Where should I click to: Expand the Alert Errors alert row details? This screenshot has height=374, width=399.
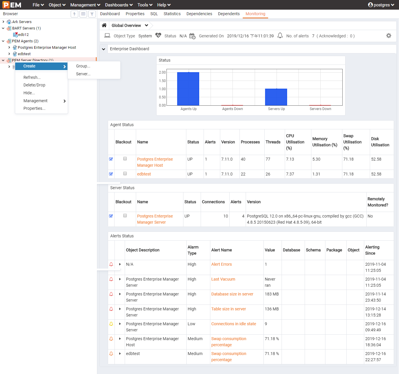coord(120,265)
